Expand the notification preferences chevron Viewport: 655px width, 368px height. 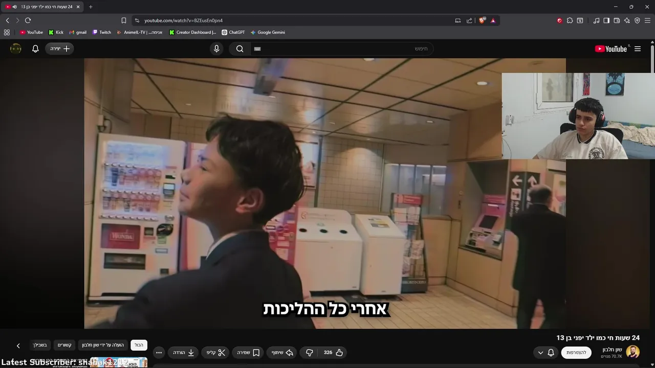coord(540,353)
